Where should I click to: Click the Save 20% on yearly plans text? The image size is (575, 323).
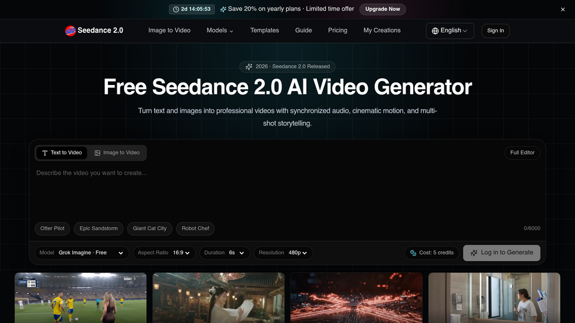point(291,9)
